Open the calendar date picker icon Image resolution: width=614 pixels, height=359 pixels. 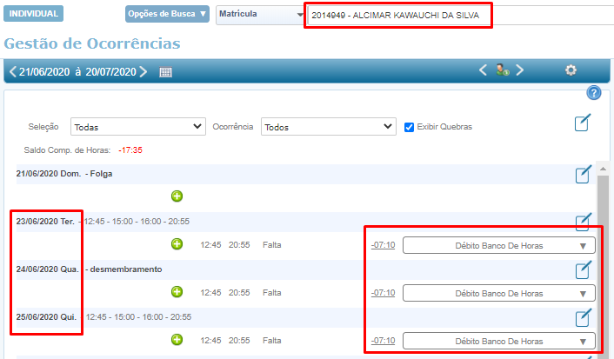coord(165,72)
